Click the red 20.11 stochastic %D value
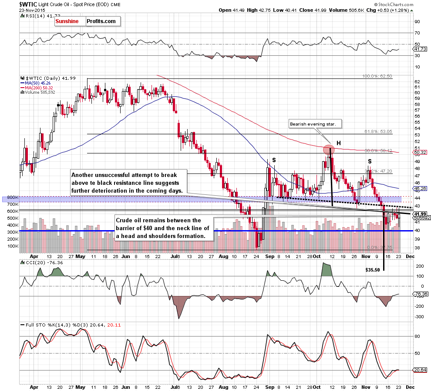The width and height of the screenshot is (431, 391). pos(114,325)
